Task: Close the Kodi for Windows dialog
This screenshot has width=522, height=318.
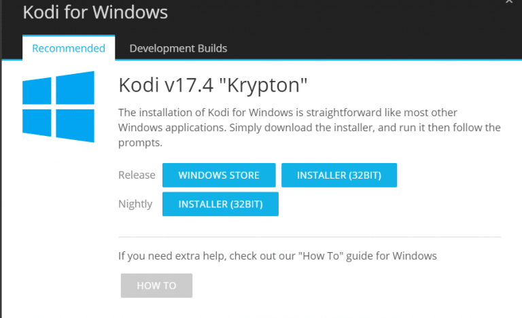Action: (509, 1)
